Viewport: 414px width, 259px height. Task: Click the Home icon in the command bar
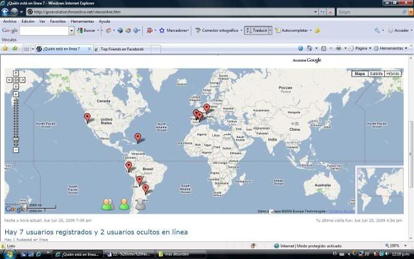(309, 49)
